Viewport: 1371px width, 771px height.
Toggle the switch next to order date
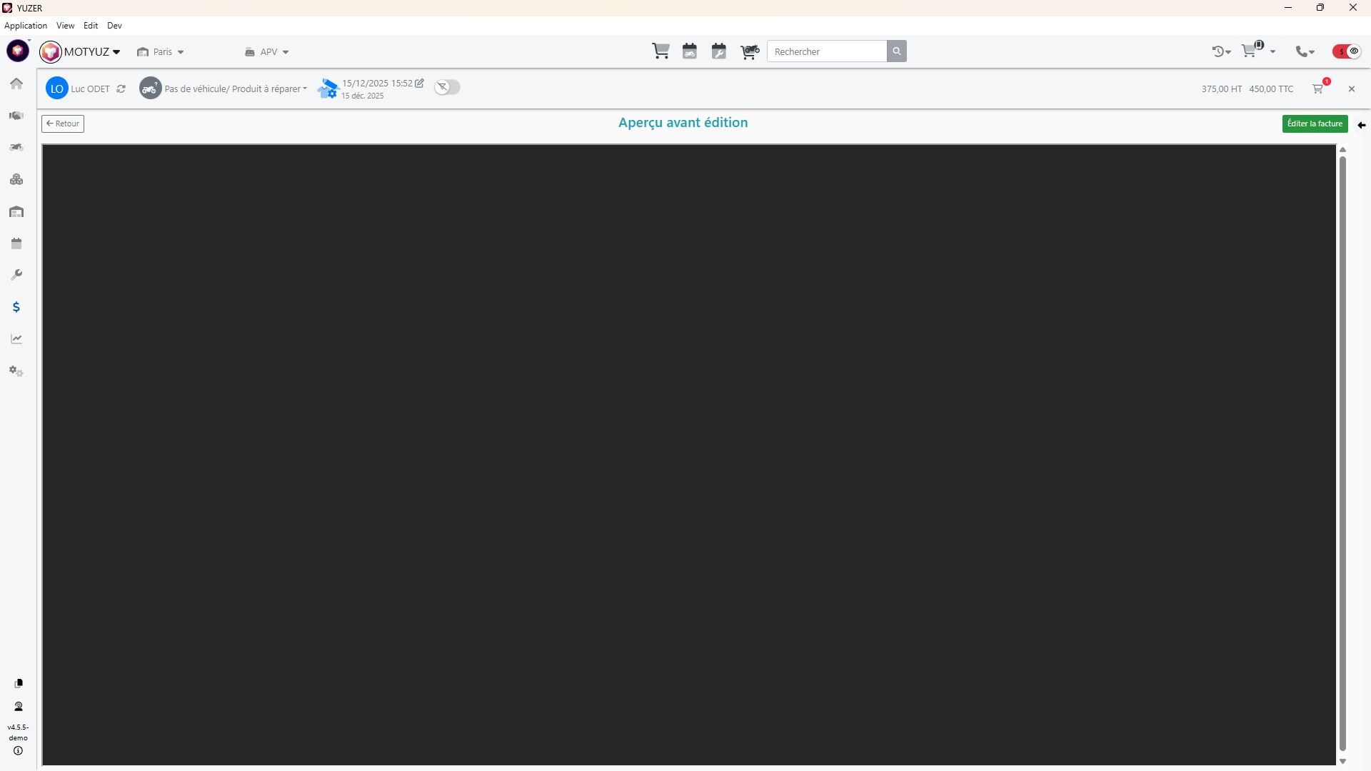(448, 87)
